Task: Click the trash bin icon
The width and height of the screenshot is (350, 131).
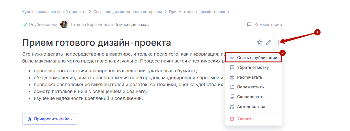Action: [x=232, y=119]
